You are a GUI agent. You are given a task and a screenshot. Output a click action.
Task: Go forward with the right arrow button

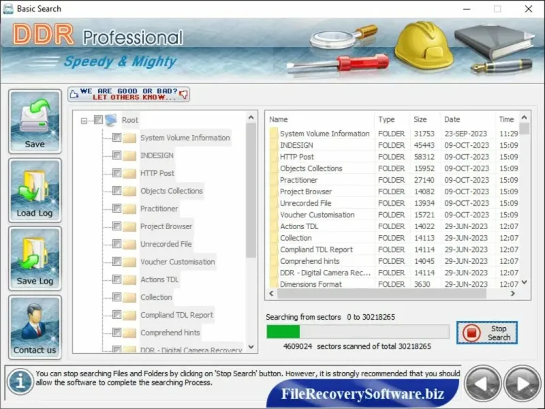[522, 384]
